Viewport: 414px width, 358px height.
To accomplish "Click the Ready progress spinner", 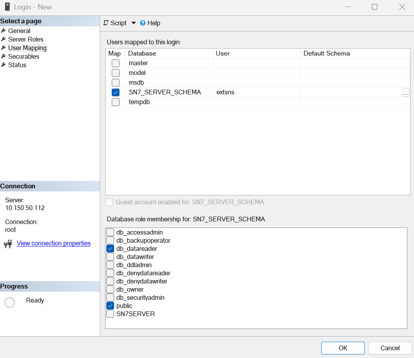I will (x=10, y=302).
